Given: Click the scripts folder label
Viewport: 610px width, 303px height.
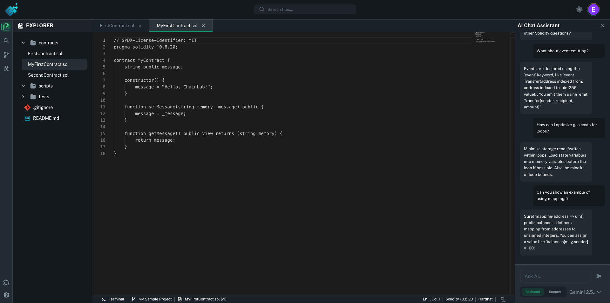Looking at the screenshot, I should tap(46, 86).
